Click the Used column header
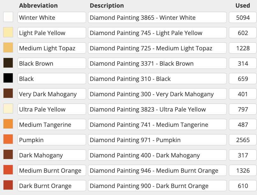 point(242,5)
